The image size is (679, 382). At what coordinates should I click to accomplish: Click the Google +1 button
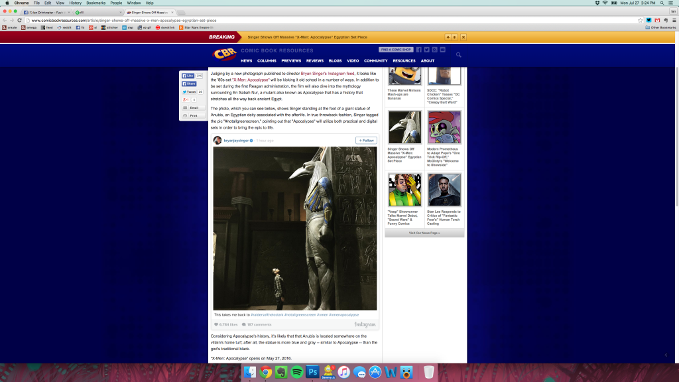click(186, 99)
